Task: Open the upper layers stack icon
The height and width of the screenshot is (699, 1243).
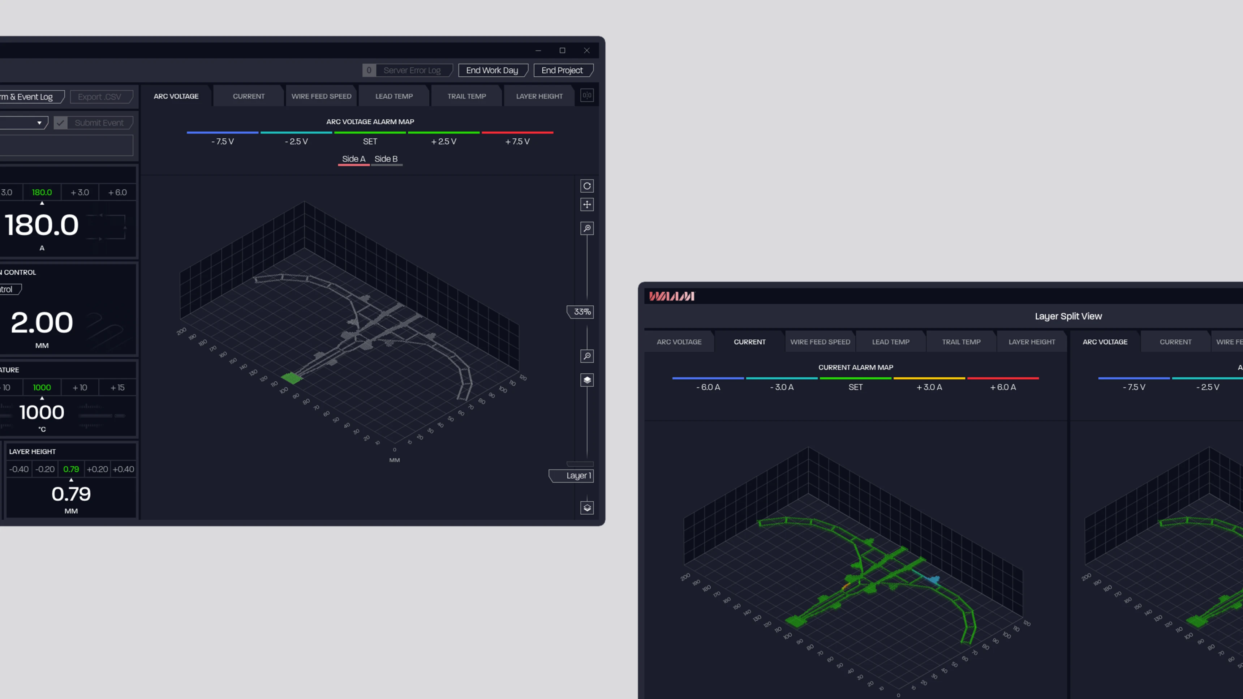Action: pyautogui.click(x=587, y=380)
